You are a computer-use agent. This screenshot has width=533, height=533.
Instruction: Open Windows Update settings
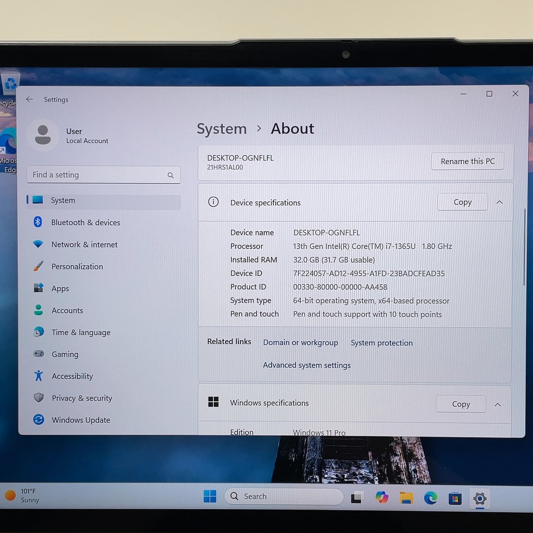pos(103,420)
